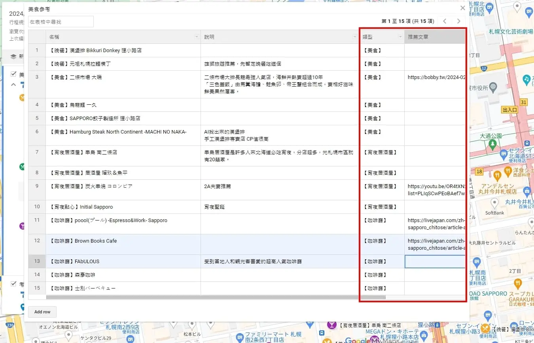The image size is (534, 343).
Task: Open the 說明 column dropdown arrow
Action: (355, 37)
